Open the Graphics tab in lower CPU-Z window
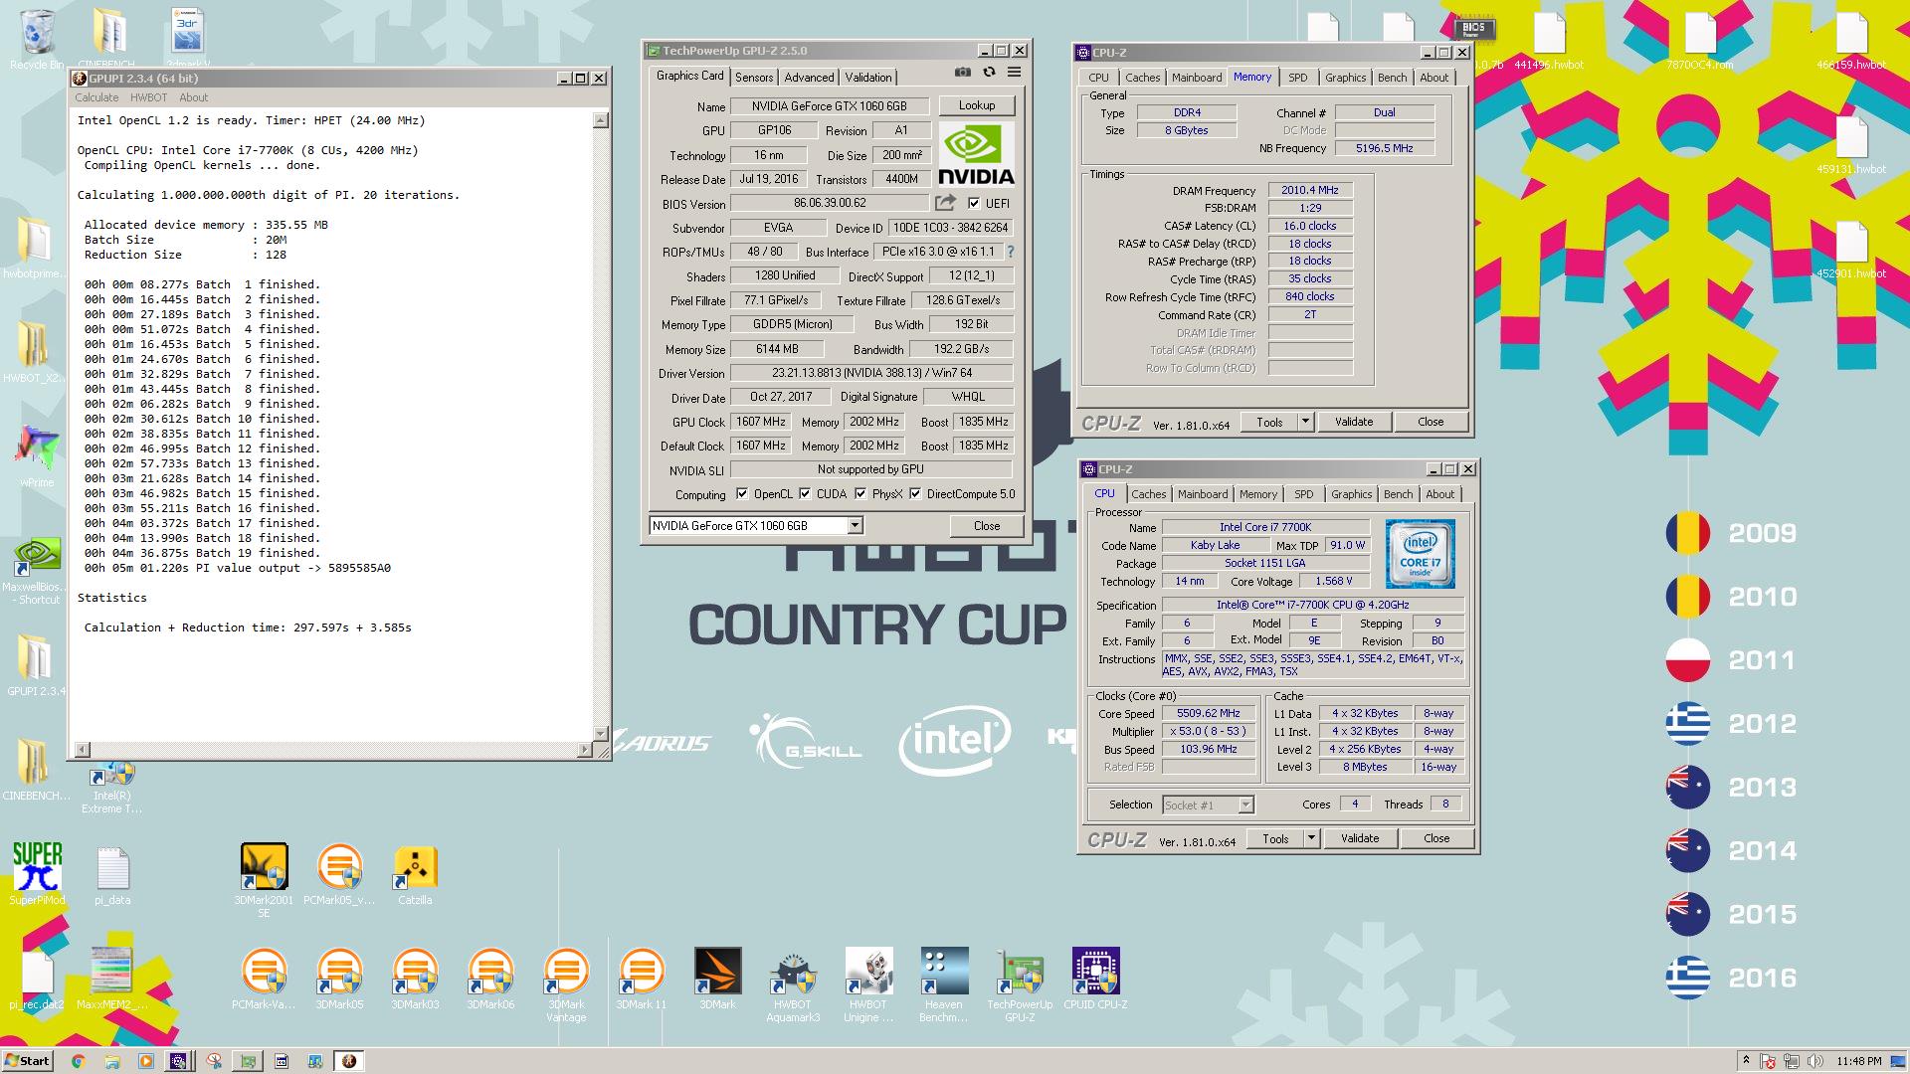Image resolution: width=1910 pixels, height=1074 pixels. (1351, 494)
